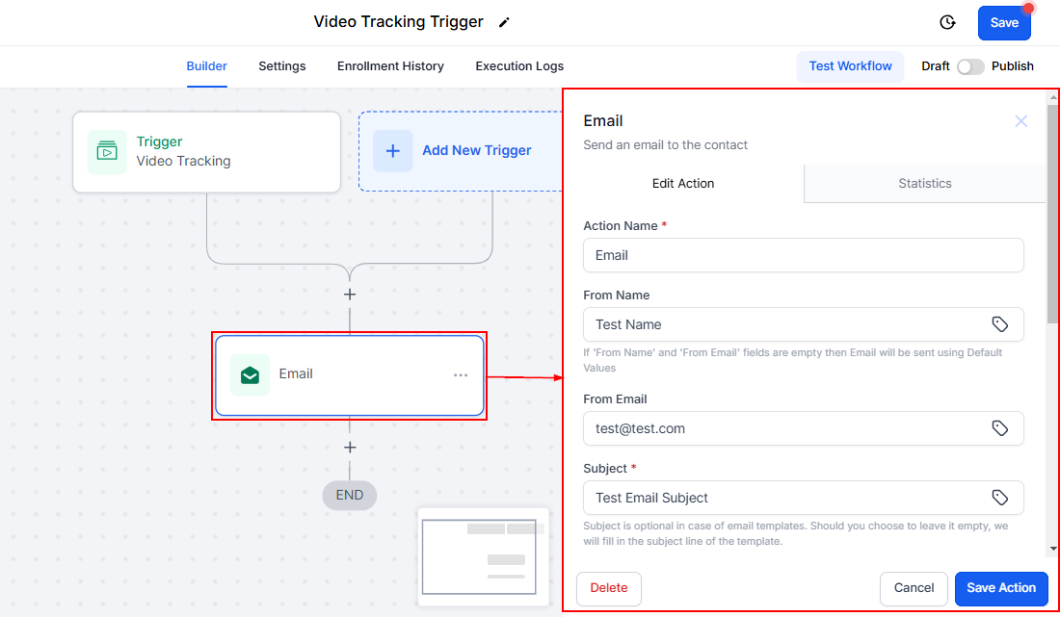Add step via plus above Email node
This screenshot has height=617, width=1060.
click(350, 294)
